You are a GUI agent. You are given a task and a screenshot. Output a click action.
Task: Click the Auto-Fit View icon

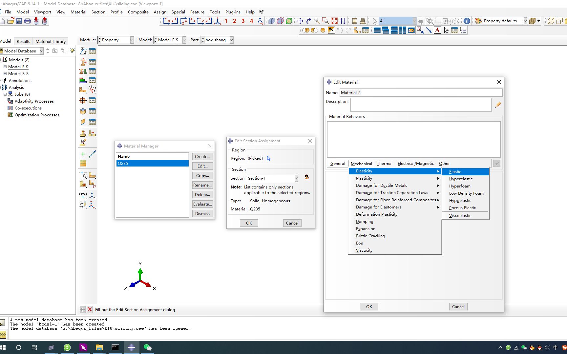click(334, 21)
